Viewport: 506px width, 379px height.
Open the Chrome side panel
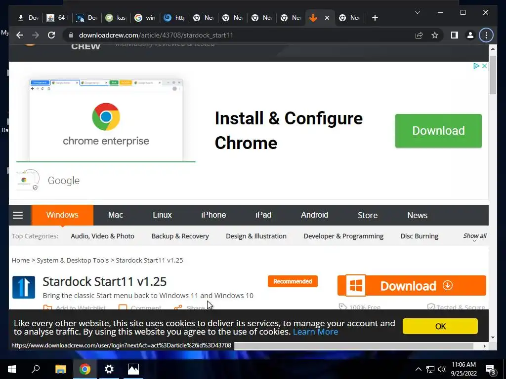click(x=455, y=35)
